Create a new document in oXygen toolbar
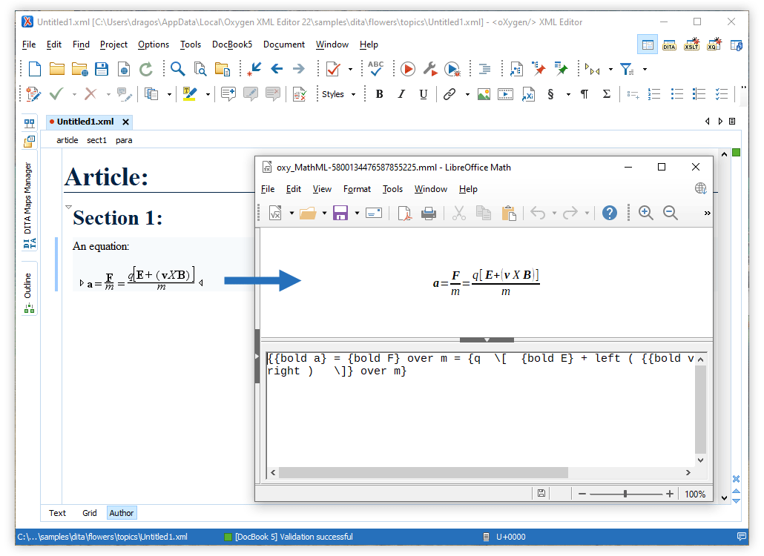The height and width of the screenshot is (556, 764). click(x=35, y=69)
